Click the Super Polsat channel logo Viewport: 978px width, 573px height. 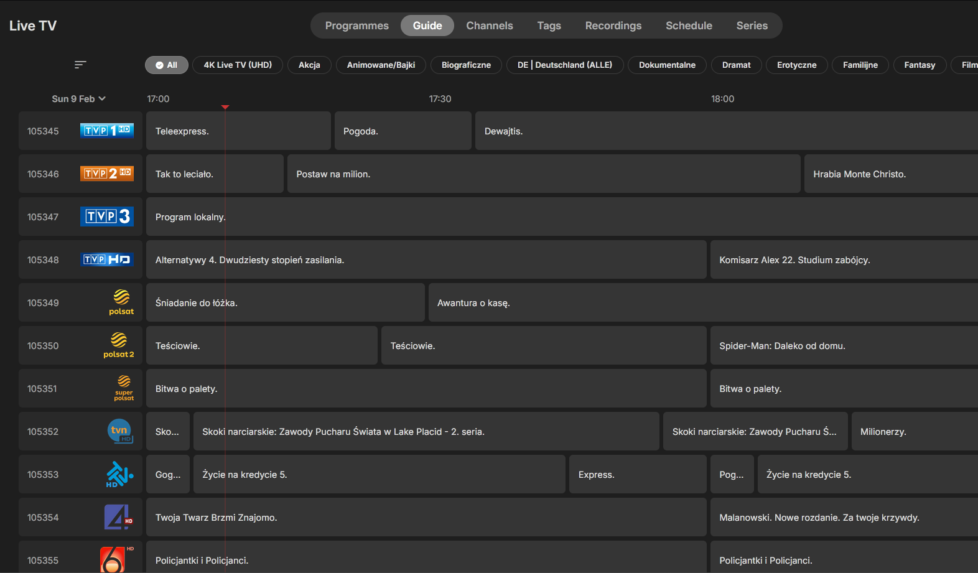tap(124, 389)
